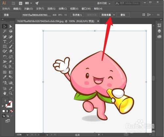
Task: Open the Libraries panel icon
Action: coord(159,37)
